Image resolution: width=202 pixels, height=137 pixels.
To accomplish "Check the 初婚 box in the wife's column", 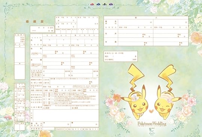I will (x=72, y=90).
